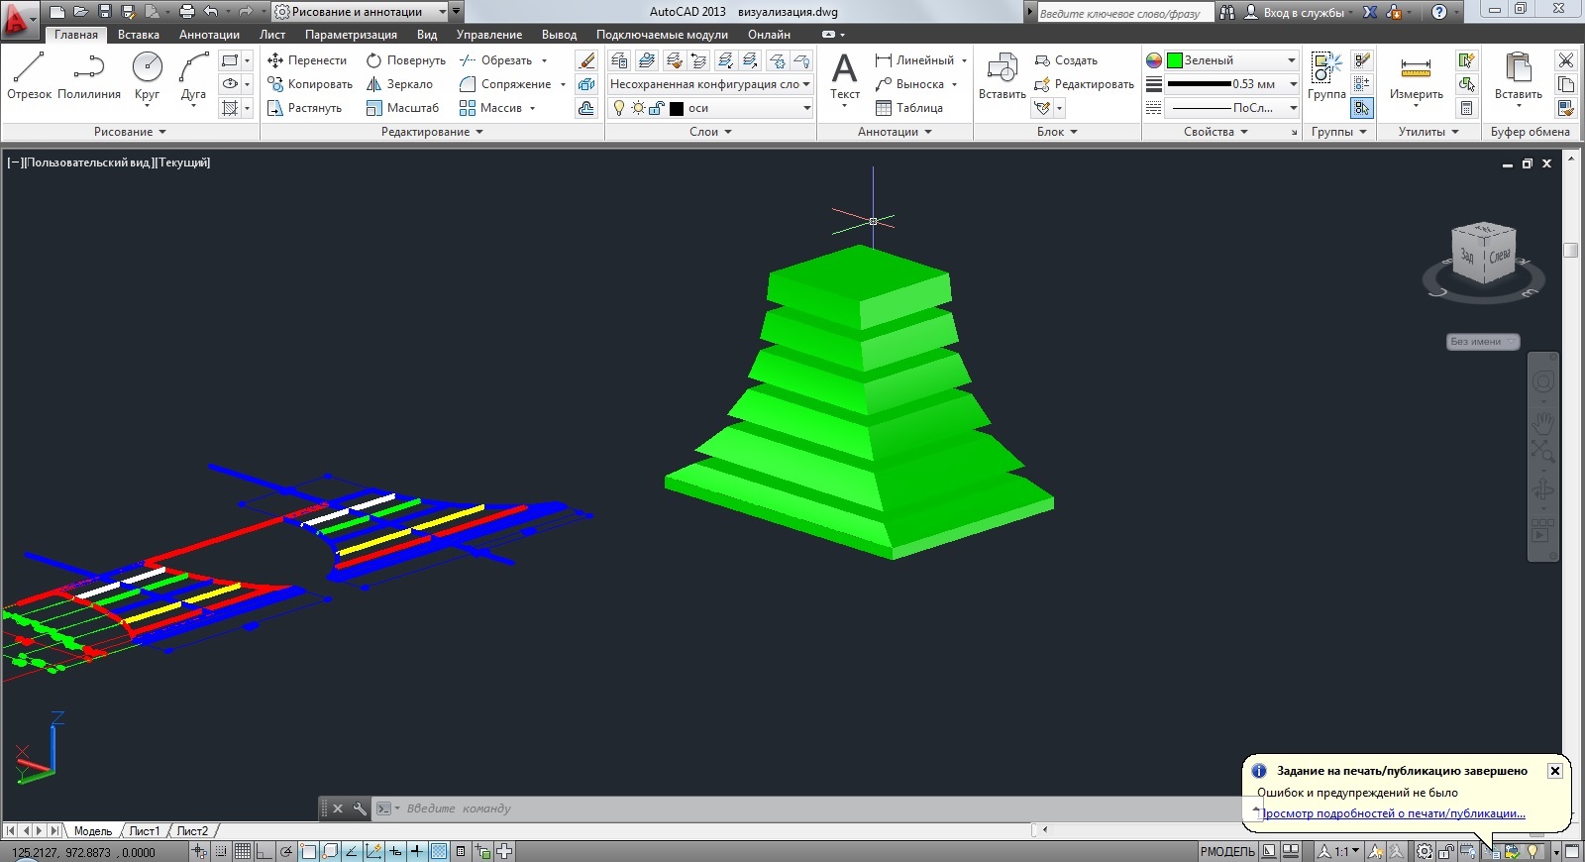Viewport: 1585px width, 862px height.
Task: Click the Копировать copy tool
Action: [x=310, y=84]
